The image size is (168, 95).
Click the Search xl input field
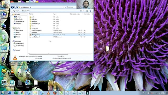[x=72, y=7]
